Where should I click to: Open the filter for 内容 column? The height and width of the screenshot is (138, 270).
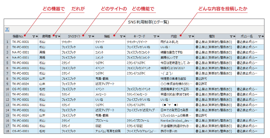tap(190, 36)
